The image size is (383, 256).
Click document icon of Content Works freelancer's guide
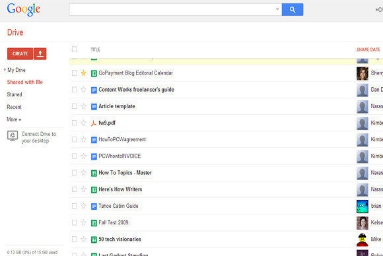94,90
